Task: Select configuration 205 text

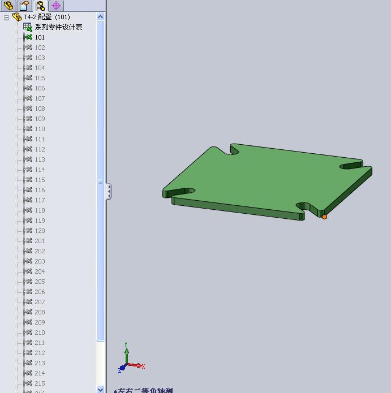Action: click(40, 282)
